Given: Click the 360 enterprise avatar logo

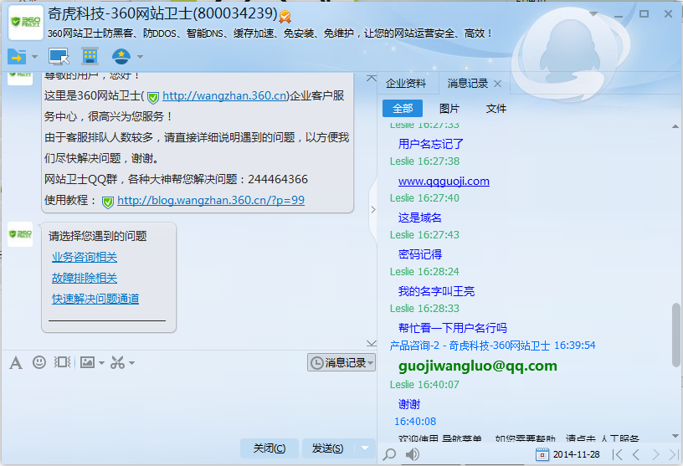Looking at the screenshot, I should [x=26, y=23].
